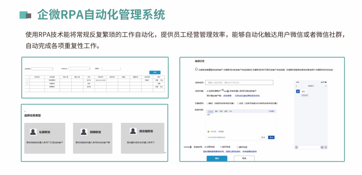Click the yellow emoji icon in content editor

coord(208,132)
